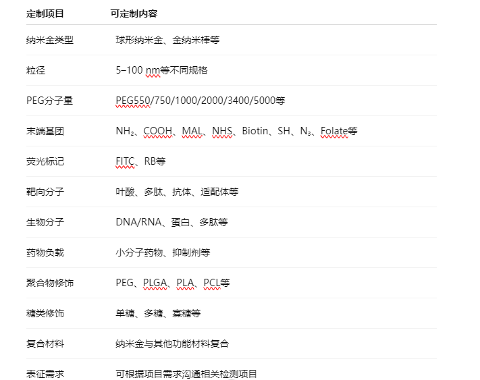Select the 末端基团 row label
This screenshot has height=380, width=480.
tap(45, 131)
